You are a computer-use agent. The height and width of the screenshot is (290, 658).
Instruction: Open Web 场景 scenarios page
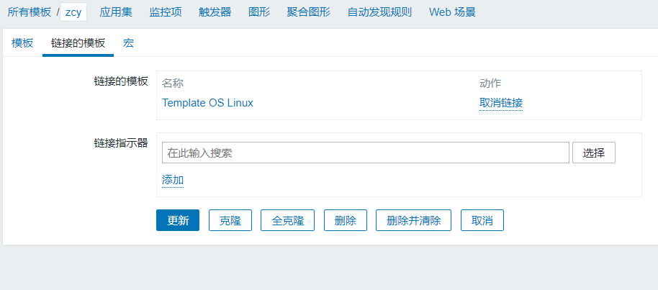(452, 12)
